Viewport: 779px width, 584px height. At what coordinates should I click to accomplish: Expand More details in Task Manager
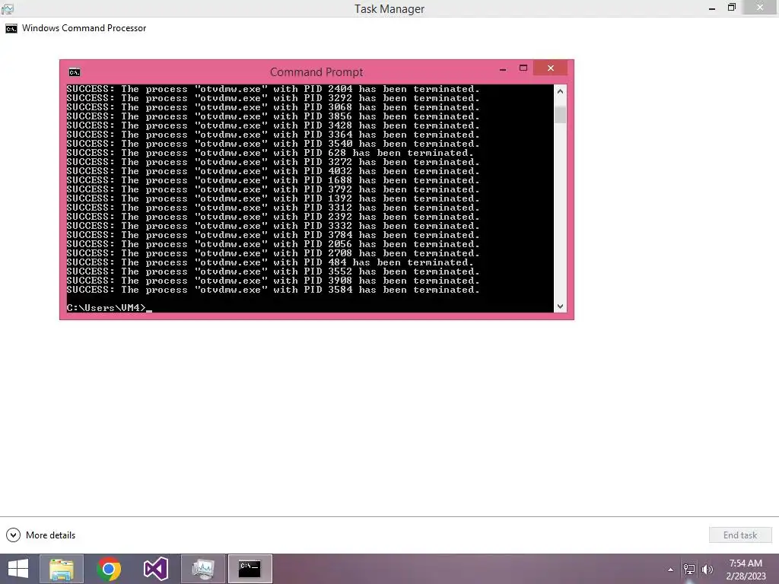coord(41,535)
